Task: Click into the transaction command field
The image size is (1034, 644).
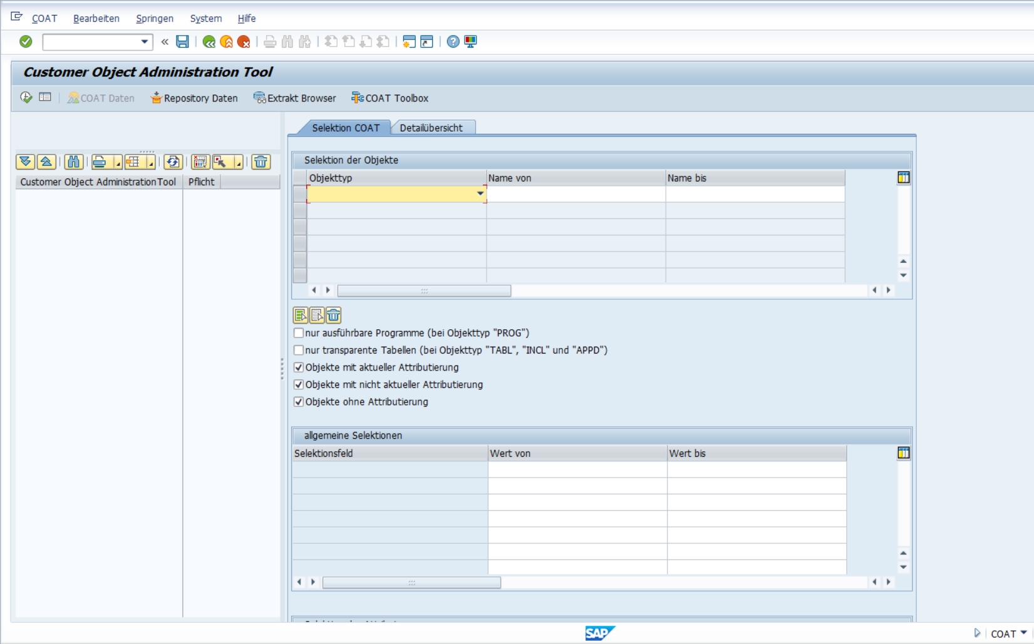Action: (91, 42)
